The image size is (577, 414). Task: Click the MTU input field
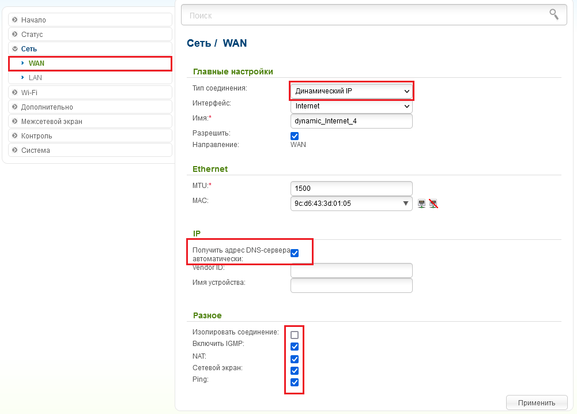point(352,189)
